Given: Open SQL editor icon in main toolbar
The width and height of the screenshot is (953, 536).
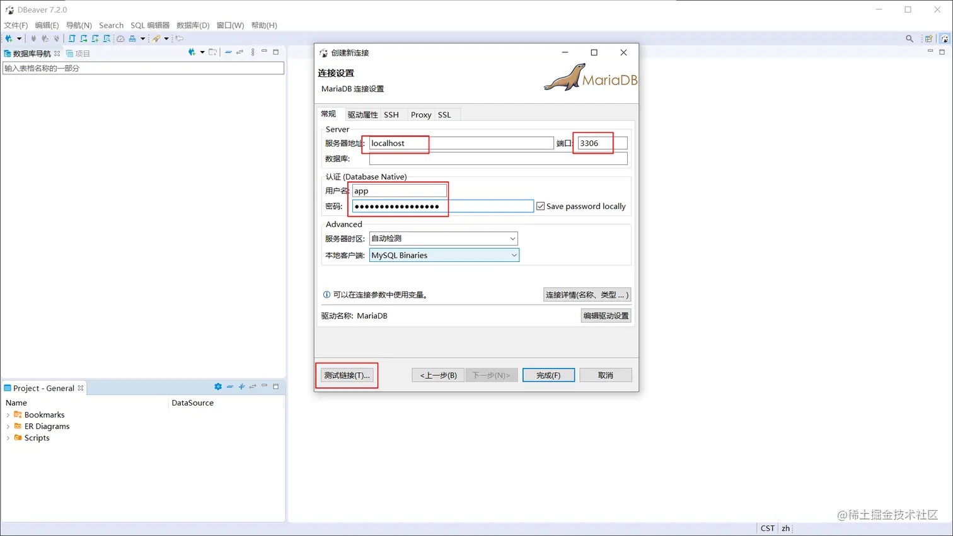Looking at the screenshot, I should coord(72,38).
